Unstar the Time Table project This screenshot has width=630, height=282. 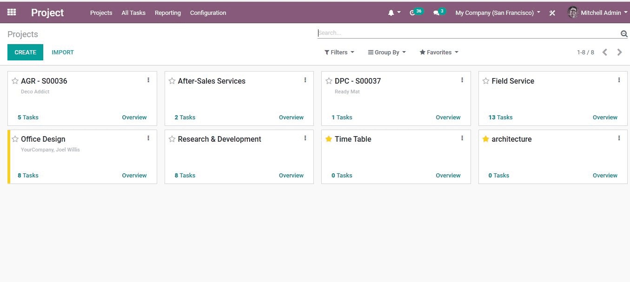click(329, 139)
